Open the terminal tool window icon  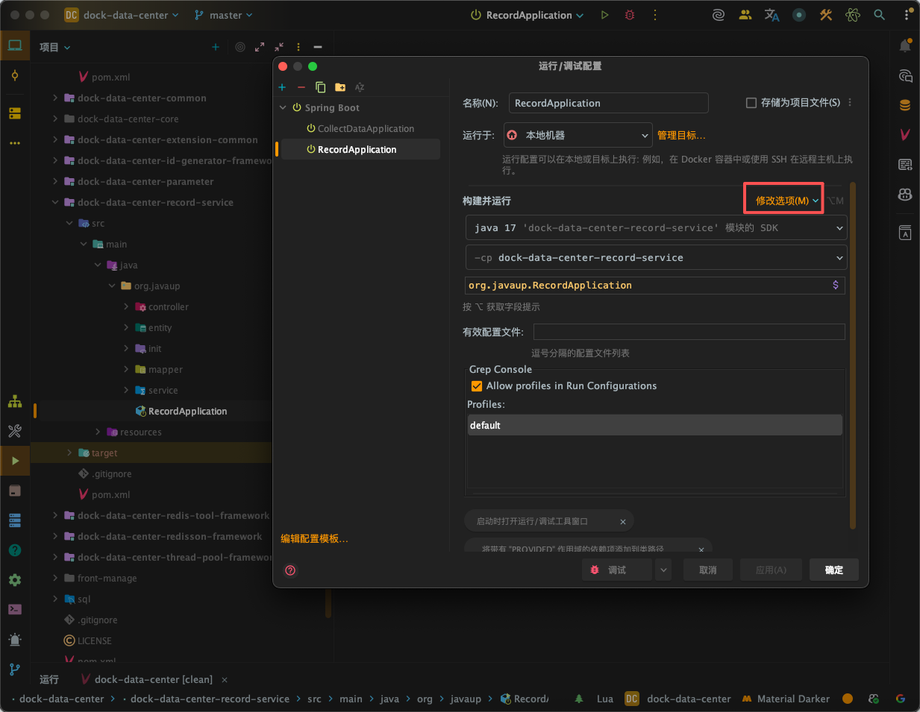[x=15, y=609]
